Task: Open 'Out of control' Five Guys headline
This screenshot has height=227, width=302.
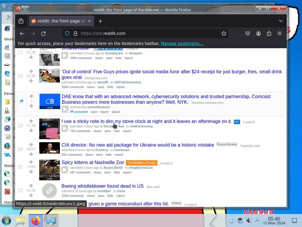Action: click(x=171, y=74)
